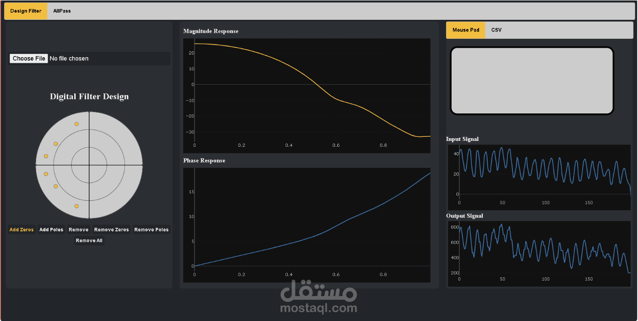The image size is (638, 321).
Task: Click the Input Signal chart
Action: coord(539,177)
